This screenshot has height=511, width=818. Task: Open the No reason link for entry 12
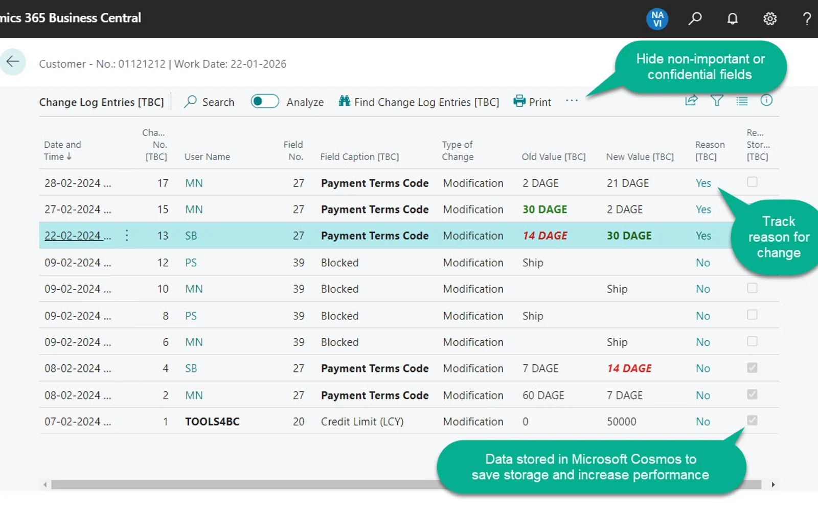[x=702, y=263]
